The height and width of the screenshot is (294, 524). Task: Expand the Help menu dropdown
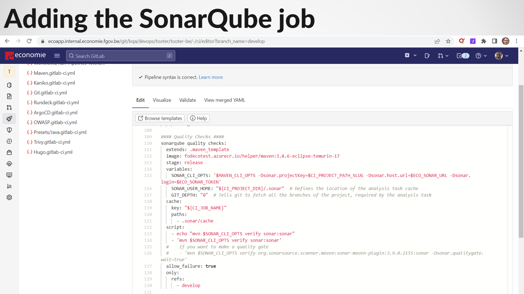click(481, 56)
